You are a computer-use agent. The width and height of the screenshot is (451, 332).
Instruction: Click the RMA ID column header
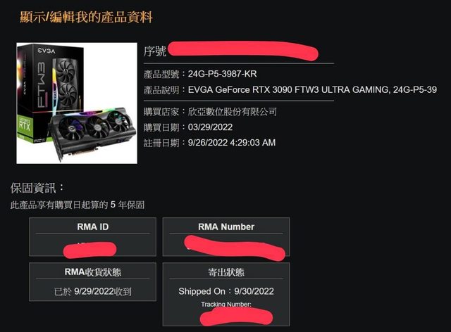92,227
